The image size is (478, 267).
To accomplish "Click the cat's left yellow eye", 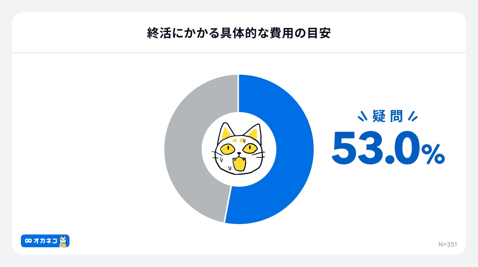I will point(227,149).
